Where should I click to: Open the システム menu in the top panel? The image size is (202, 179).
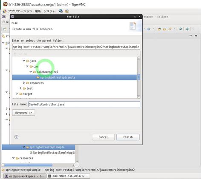[x=49, y=11]
